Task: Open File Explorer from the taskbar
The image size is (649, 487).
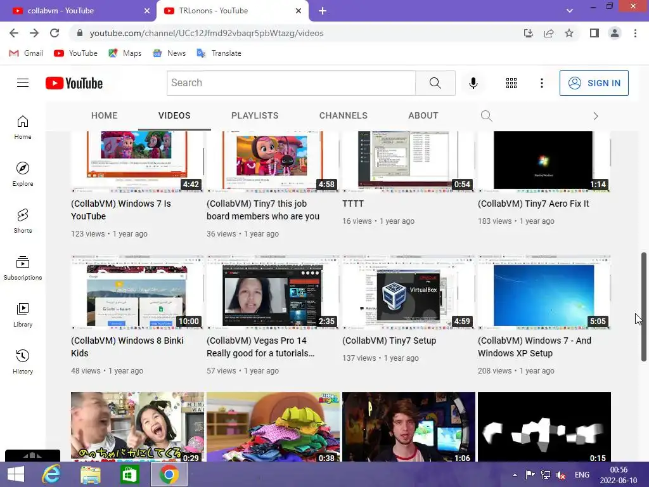Action: 90,474
